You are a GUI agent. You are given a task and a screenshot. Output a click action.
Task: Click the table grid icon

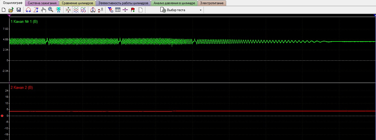tap(118, 10)
